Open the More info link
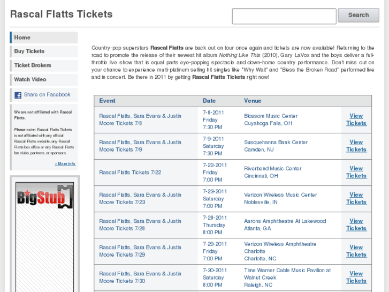The width and height of the screenshot is (389, 292). pyautogui.click(x=65, y=164)
